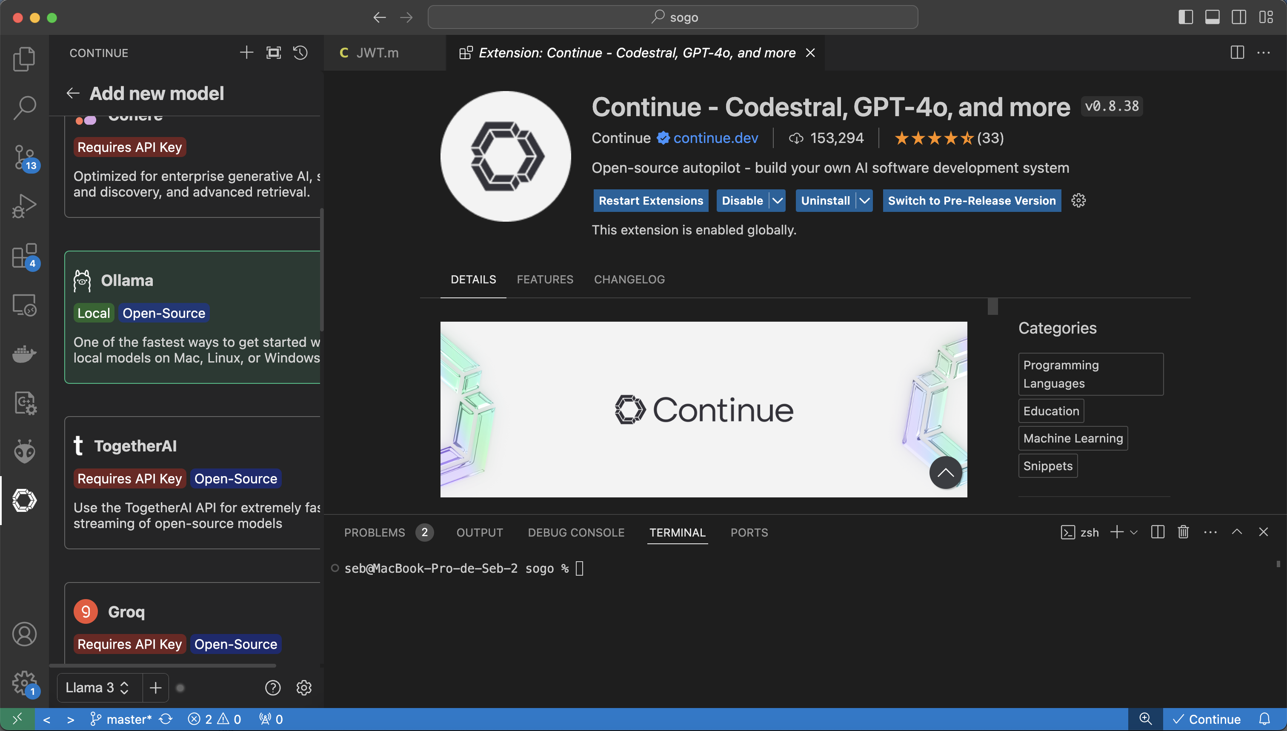Image resolution: width=1287 pixels, height=731 pixels.
Task: Click the Machine Learning category tag
Action: pyautogui.click(x=1073, y=438)
